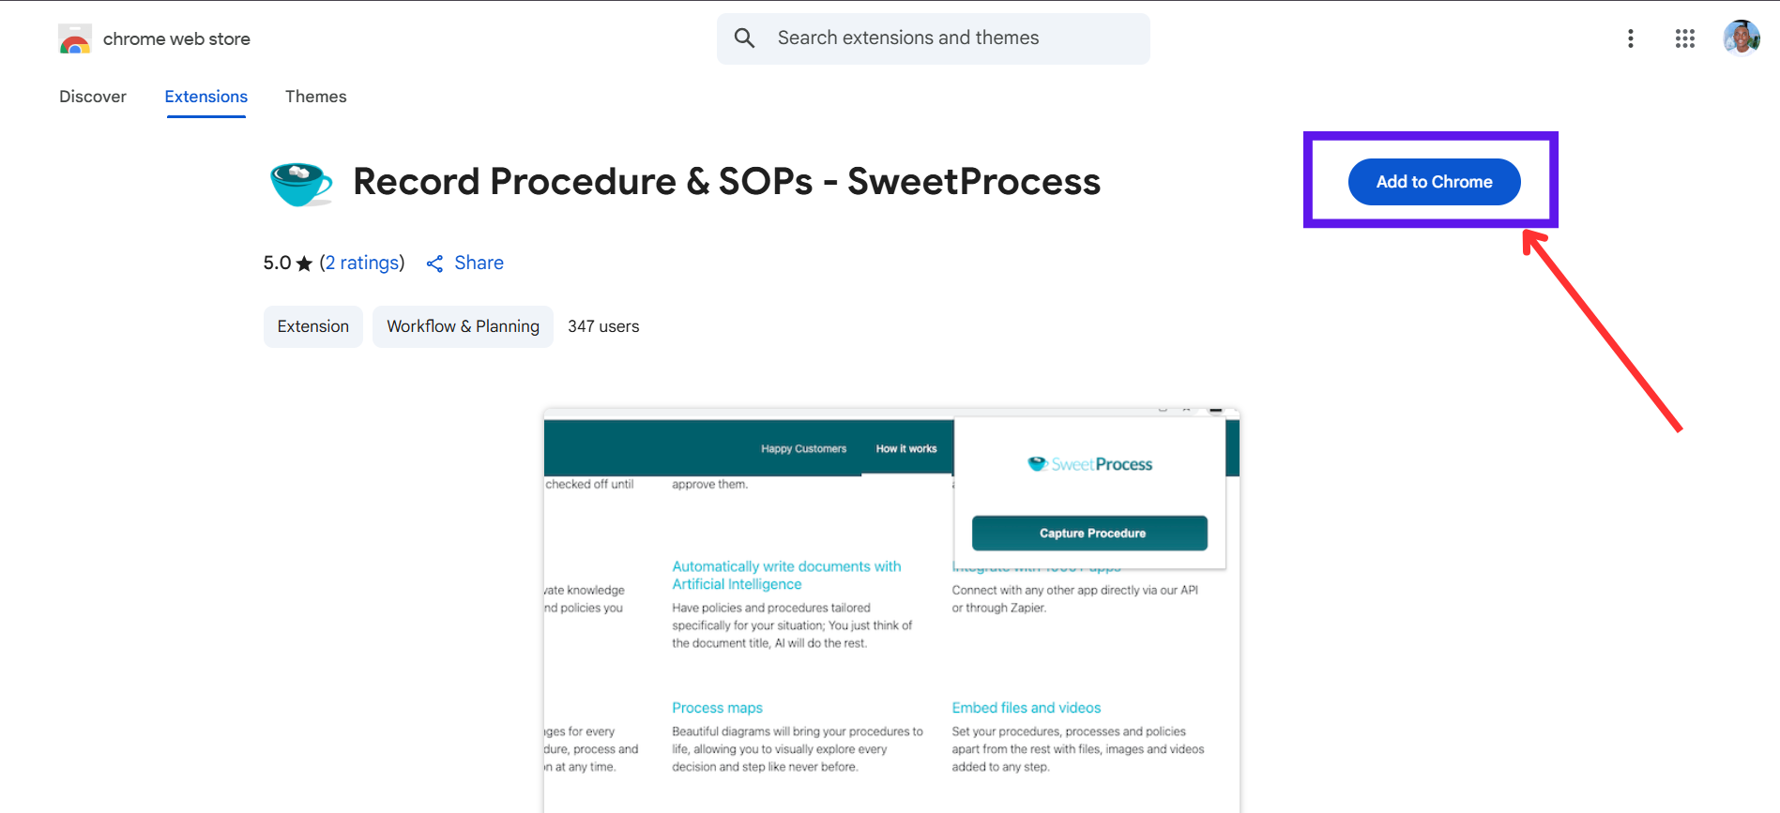Image resolution: width=1780 pixels, height=813 pixels.
Task: Open the 2 ratings link
Action: tap(362, 263)
